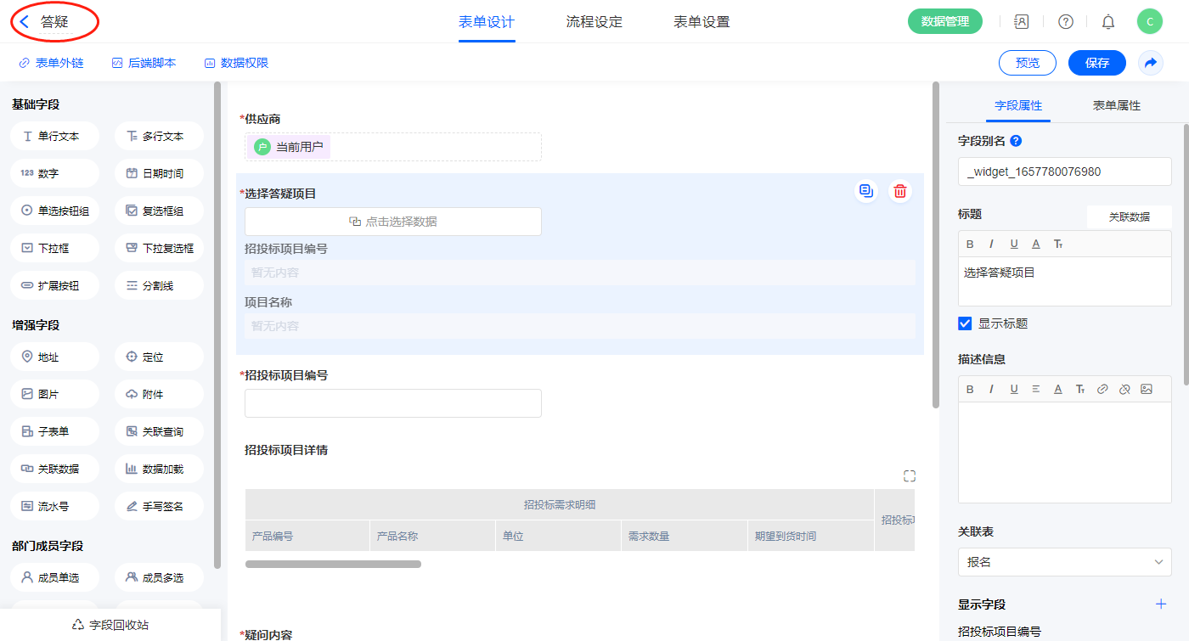Switch to the 流程设定 tab

[594, 22]
